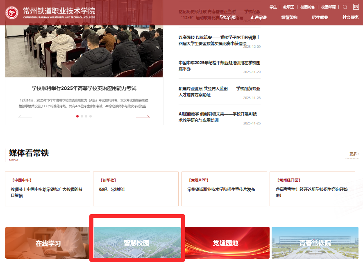Select the third carousel dot indicator
This screenshot has height=262, width=363.
(x=86, y=116)
